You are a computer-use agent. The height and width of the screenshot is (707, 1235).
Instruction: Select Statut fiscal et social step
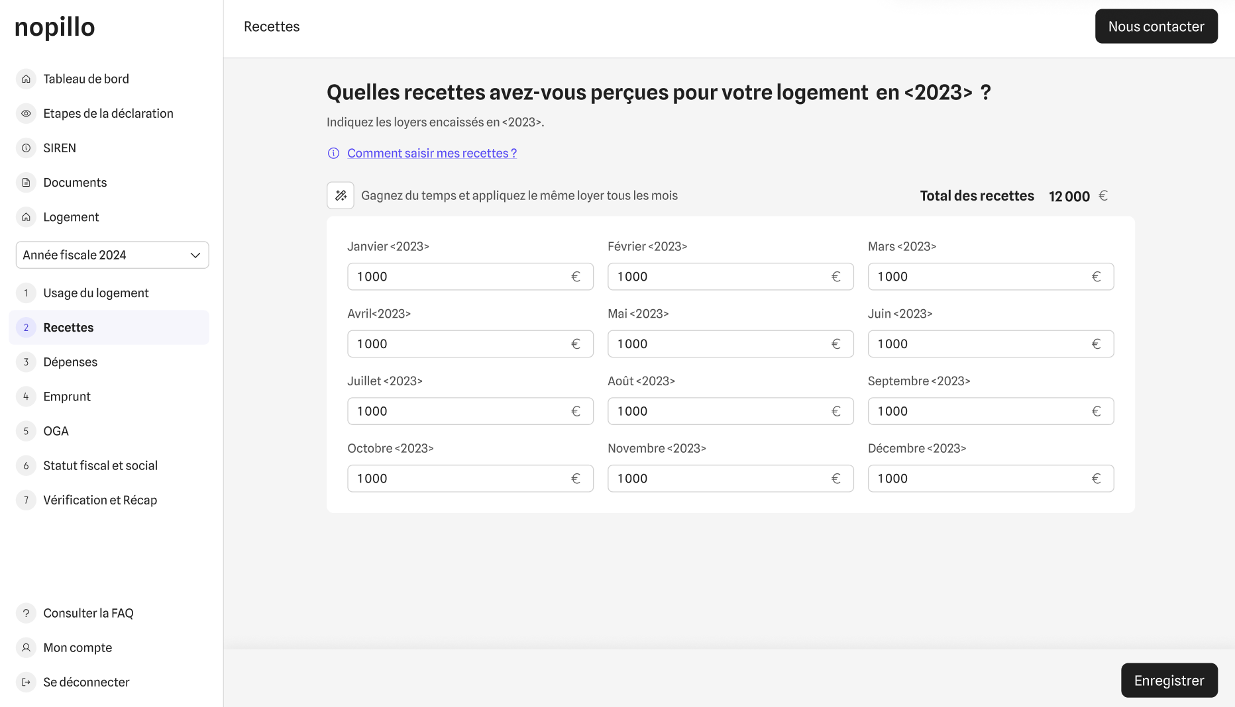point(100,465)
